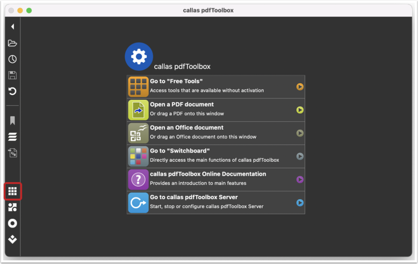Select 'Go to "Free Tools"' title text
Viewport: 418px width, 264px height.
click(176, 81)
